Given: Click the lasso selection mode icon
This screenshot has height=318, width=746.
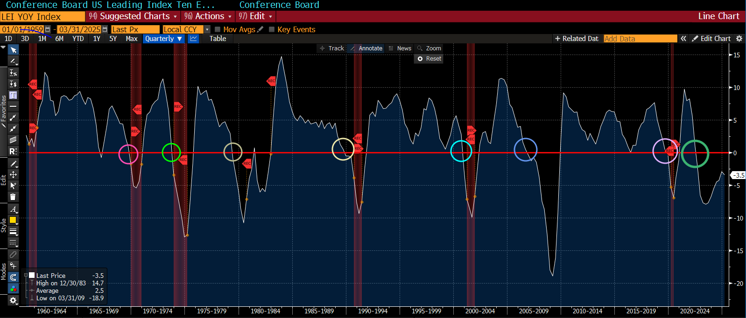Looking at the screenshot, I should coord(13,255).
